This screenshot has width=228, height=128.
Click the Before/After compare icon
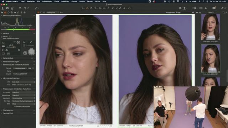coord(194,8)
